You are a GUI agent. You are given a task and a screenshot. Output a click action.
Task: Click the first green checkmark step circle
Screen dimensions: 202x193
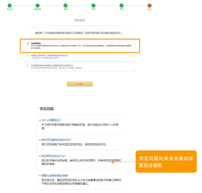(x=10, y=5)
